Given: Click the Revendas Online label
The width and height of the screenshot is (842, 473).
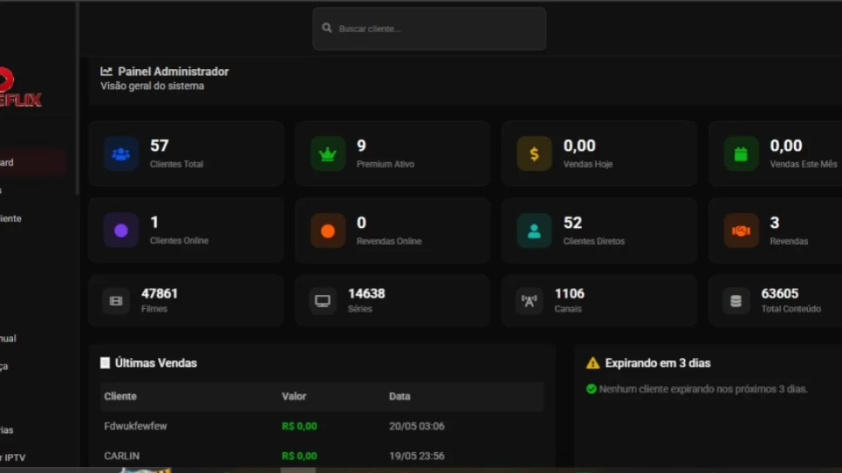Looking at the screenshot, I should [389, 241].
